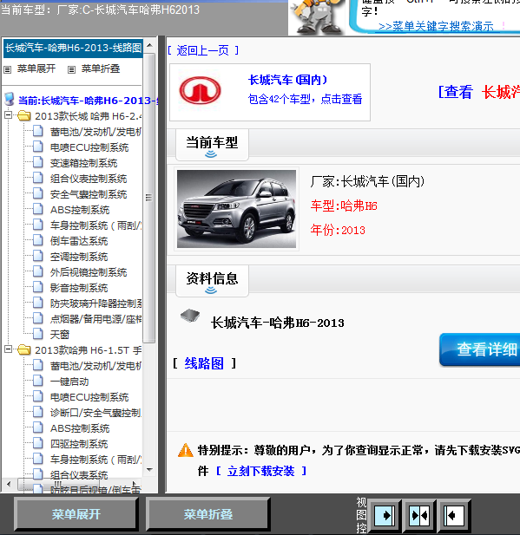Open 菜单关键字搜索演示 link
520x535 pixels.
[436, 26]
